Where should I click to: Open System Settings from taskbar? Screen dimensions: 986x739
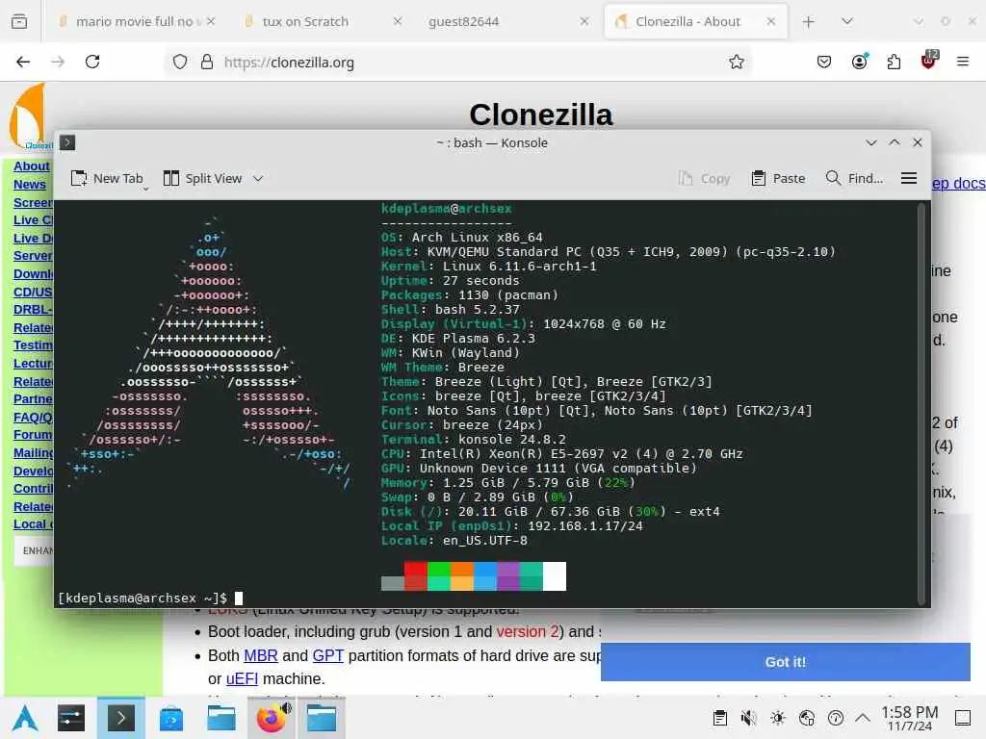[x=71, y=718]
